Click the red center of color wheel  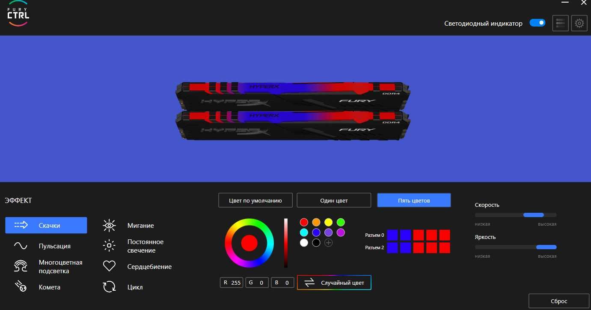pos(249,243)
